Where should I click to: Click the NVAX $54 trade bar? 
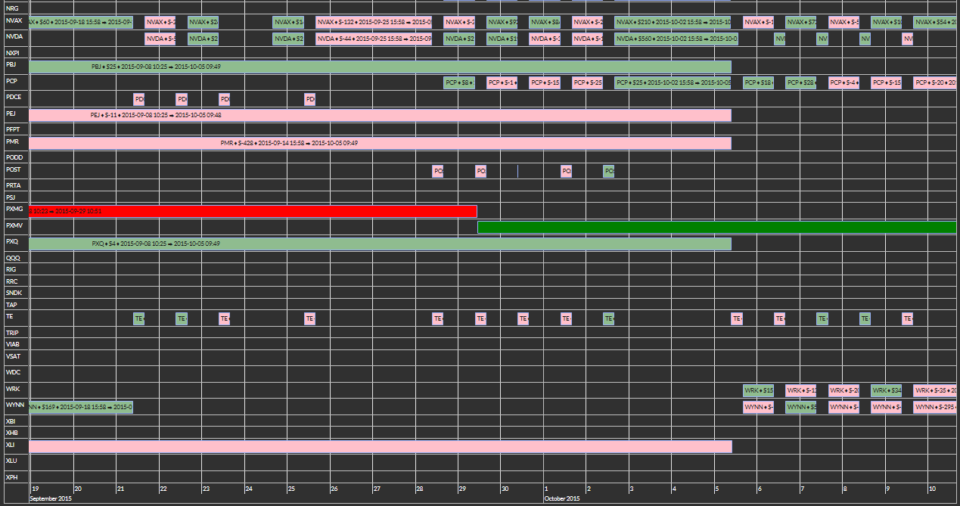pos(935,22)
